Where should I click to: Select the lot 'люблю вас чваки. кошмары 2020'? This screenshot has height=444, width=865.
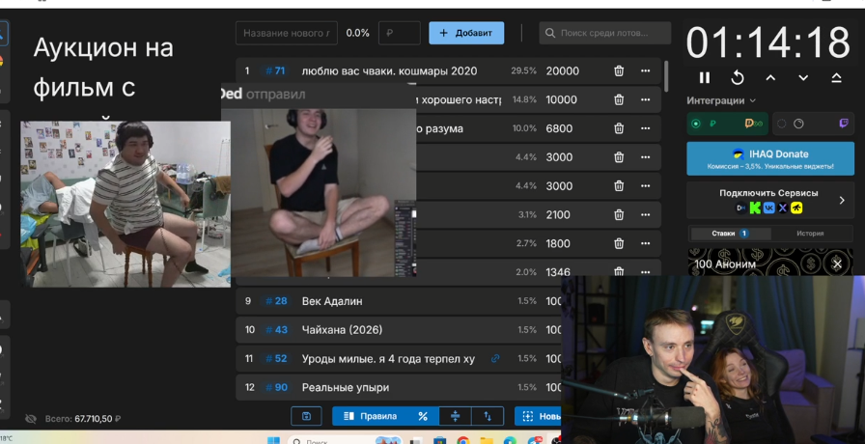click(389, 71)
